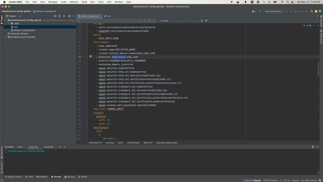Change the LF line separator in status bar

[281, 180]
